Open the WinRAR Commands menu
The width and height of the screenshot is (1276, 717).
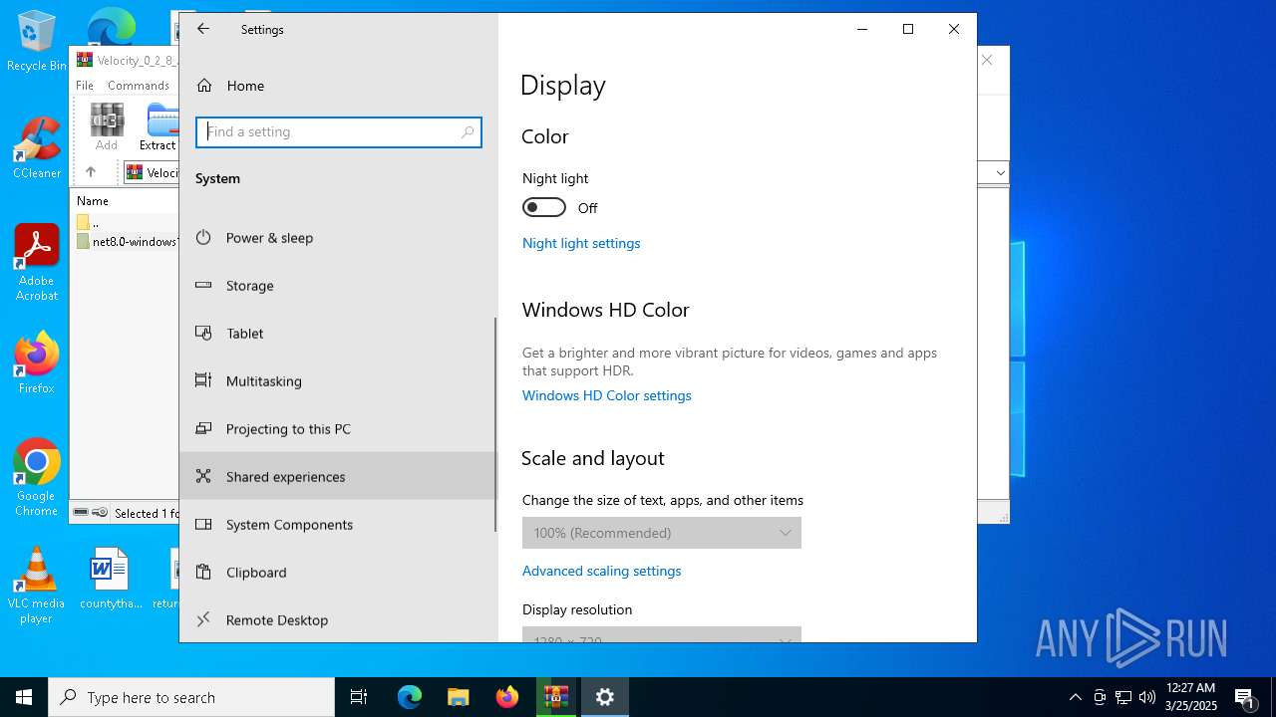139,86
